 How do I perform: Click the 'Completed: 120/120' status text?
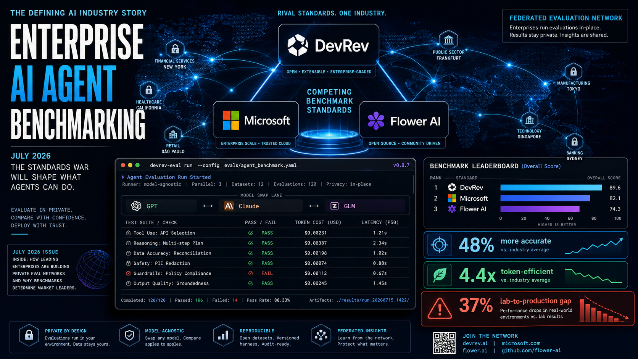pyautogui.click(x=143, y=300)
